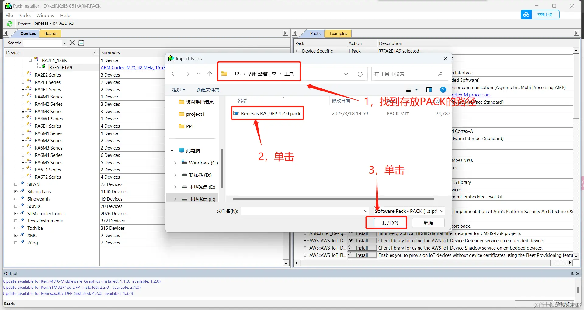Expand the RA4M1 Series node
Image resolution: width=584 pixels, height=310 pixels.
23,97
